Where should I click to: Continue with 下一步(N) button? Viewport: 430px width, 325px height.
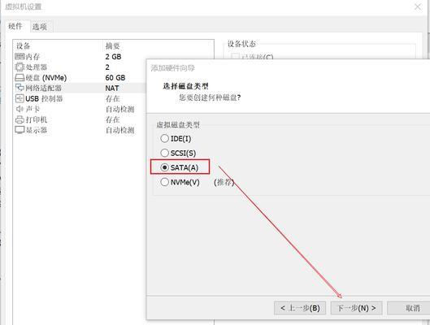tap(356, 308)
